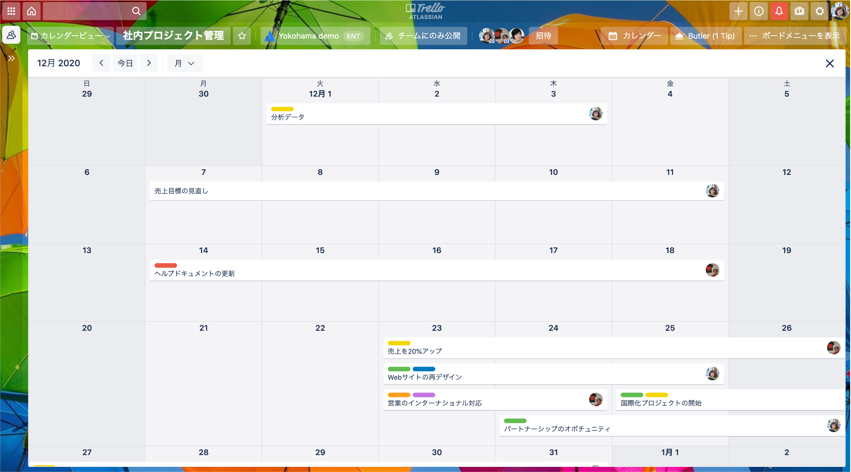Open ボードメニューを表示 board menu
Image resolution: width=851 pixels, height=472 pixels.
pyautogui.click(x=795, y=36)
